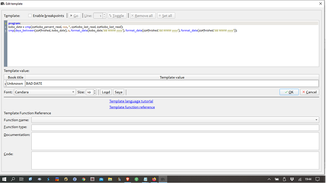327x184 pixels.
Task: Click Remove all breakpoints
Action: (143, 15)
